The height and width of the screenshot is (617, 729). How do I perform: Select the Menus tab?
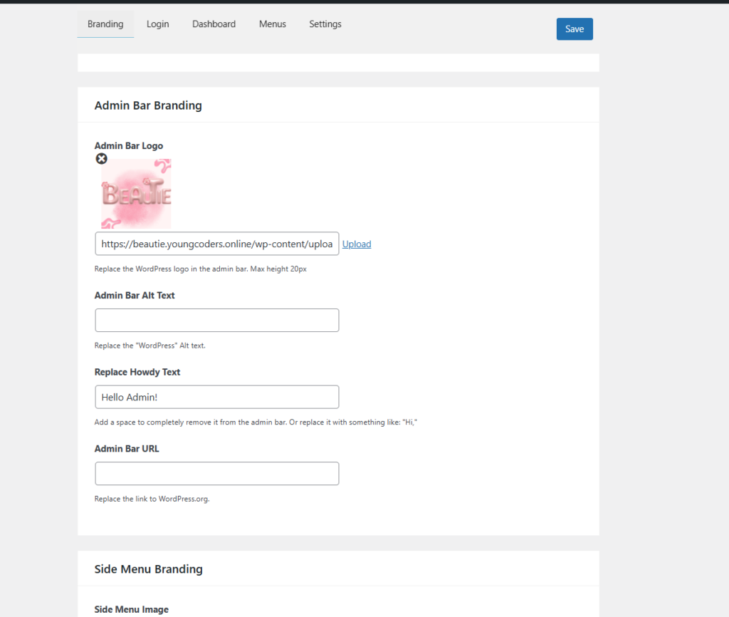coord(273,24)
